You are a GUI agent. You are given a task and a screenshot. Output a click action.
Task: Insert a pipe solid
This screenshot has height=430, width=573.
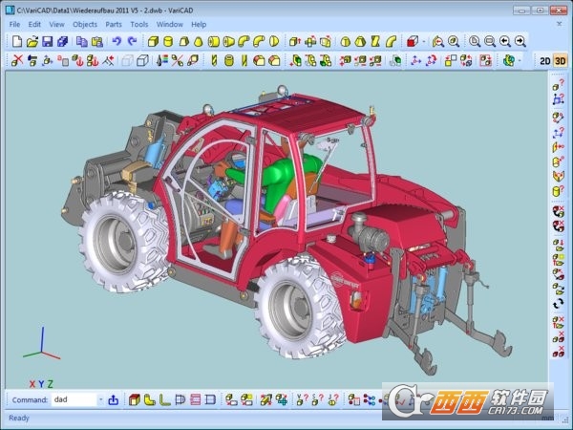pos(213,41)
